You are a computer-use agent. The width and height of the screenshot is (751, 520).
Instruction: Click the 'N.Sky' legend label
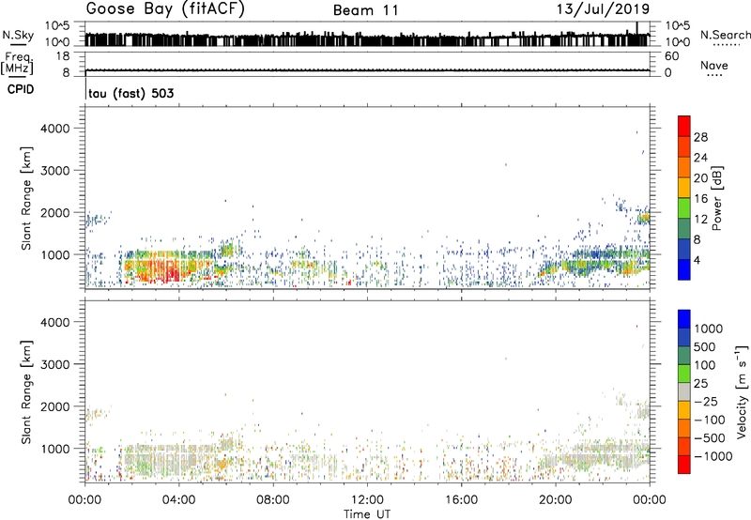pyautogui.click(x=18, y=35)
